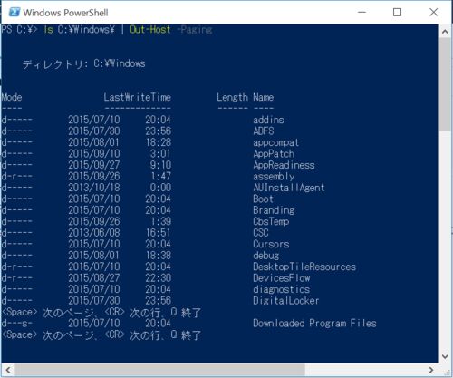Click the horizontal scrollbar right arrow
453x378 pixels.
(x=431, y=370)
